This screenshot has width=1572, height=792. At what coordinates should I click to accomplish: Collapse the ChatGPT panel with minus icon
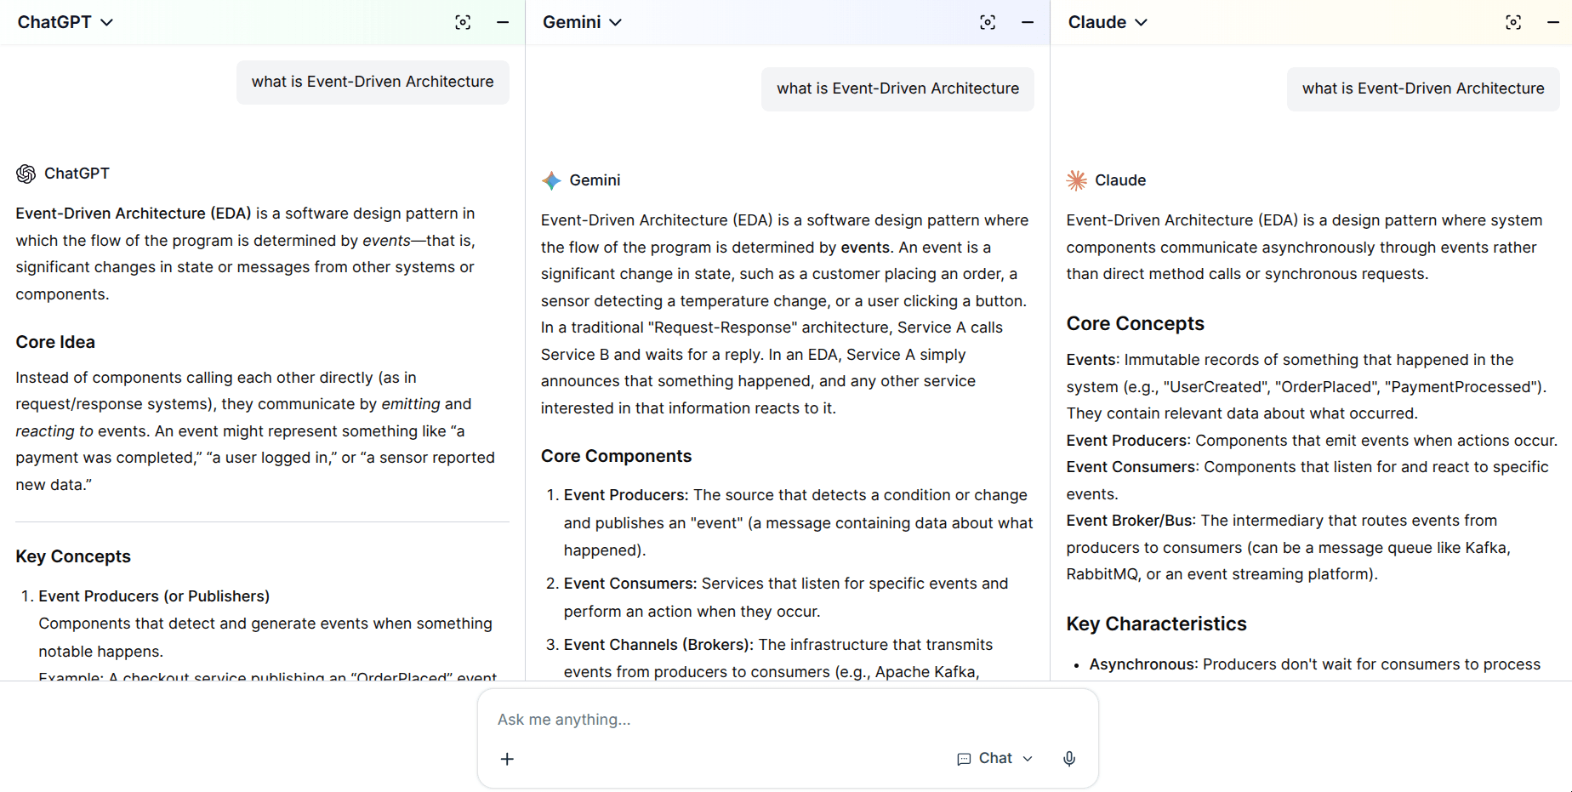pos(503,22)
